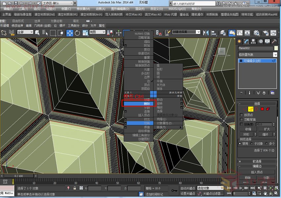Go to End frame button
The height and width of the screenshot is (198, 281).
[253, 188]
